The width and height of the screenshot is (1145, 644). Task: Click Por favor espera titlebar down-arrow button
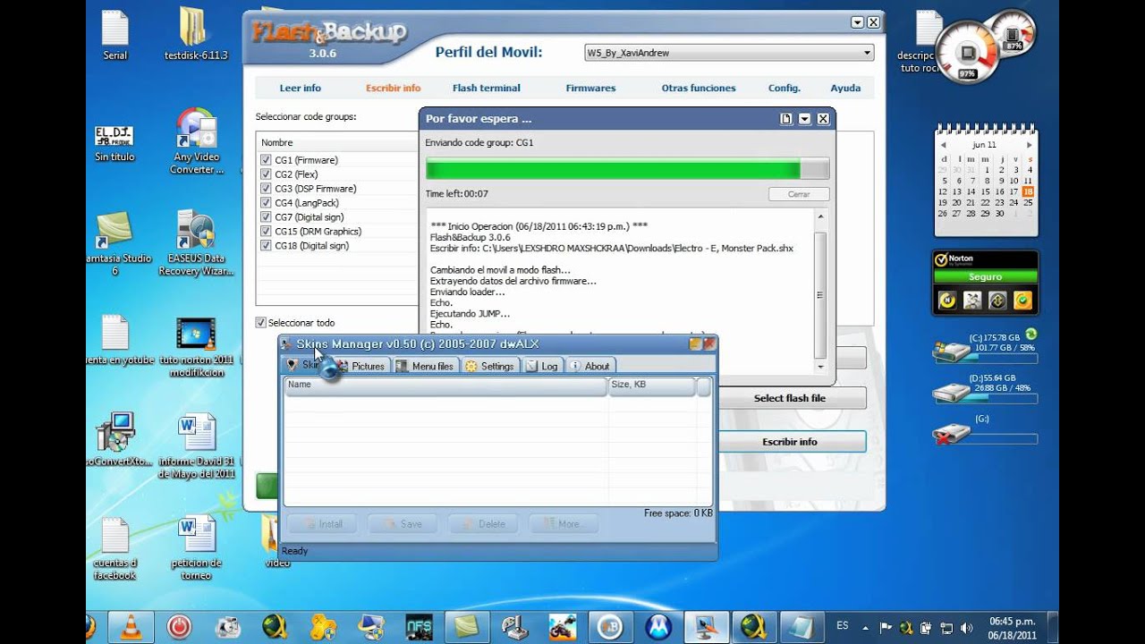pyautogui.click(x=805, y=119)
